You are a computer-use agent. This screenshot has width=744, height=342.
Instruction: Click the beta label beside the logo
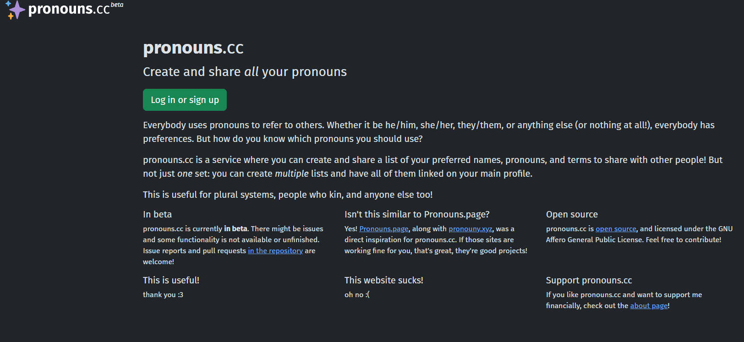tap(117, 5)
